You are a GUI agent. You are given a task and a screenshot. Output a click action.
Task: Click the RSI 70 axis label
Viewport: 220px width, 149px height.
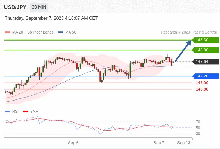click(x=198, y=122)
